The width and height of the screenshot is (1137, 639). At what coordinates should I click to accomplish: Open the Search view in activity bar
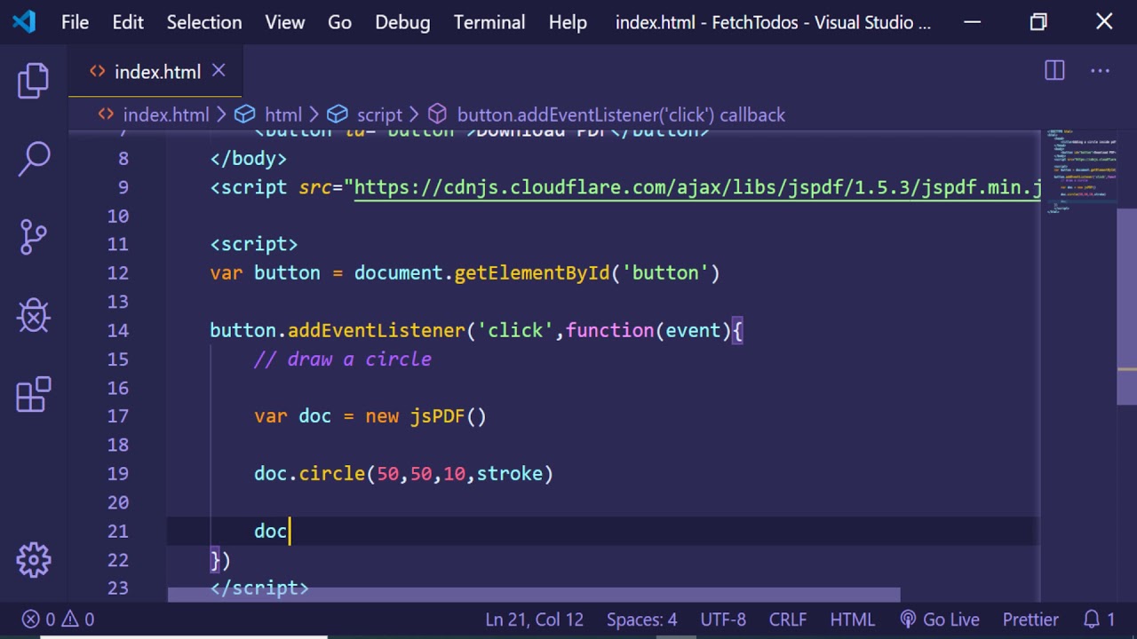(34, 159)
